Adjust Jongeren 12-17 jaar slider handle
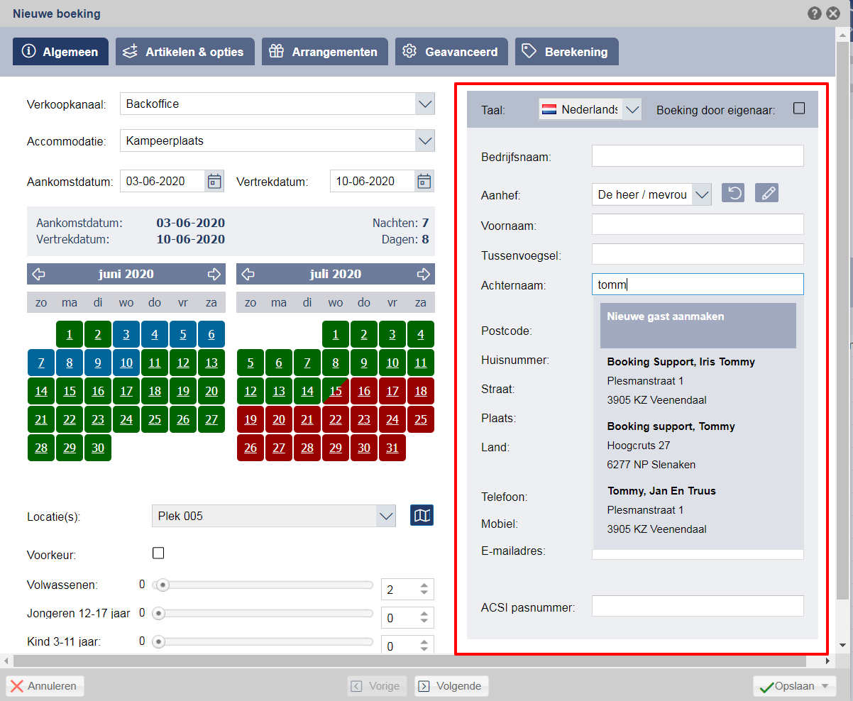Screen dimensions: 853x701 159,612
